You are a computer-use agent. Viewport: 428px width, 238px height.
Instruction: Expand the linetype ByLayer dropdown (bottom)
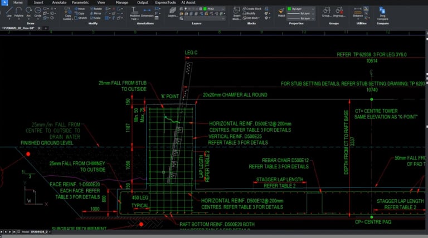pyautogui.click(x=313, y=18)
